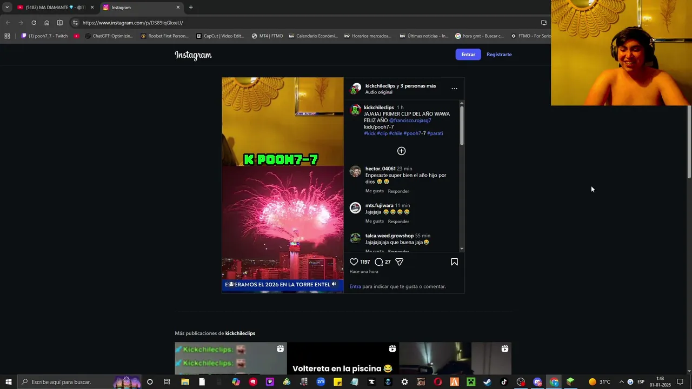Expand the system tray hidden icons arrow
The height and width of the screenshot is (389, 692).
(x=621, y=382)
